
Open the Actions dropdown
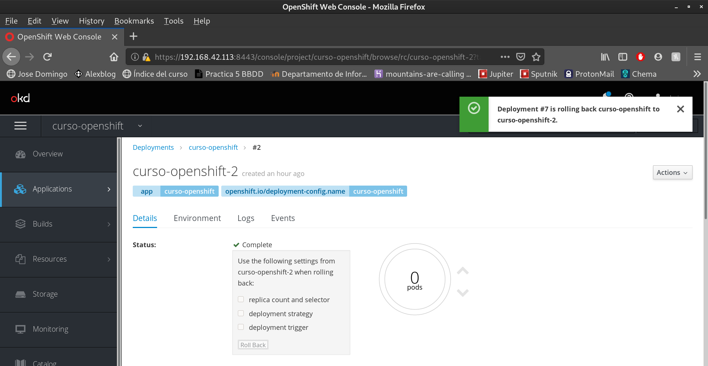point(672,172)
